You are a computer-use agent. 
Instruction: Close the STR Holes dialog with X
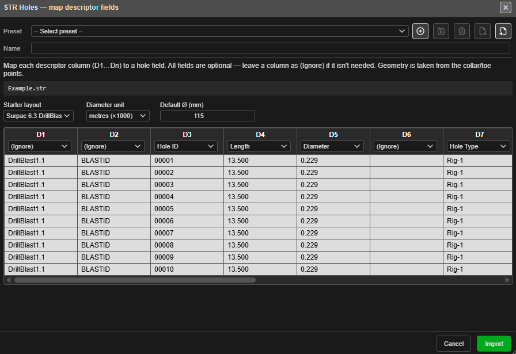[x=506, y=7]
